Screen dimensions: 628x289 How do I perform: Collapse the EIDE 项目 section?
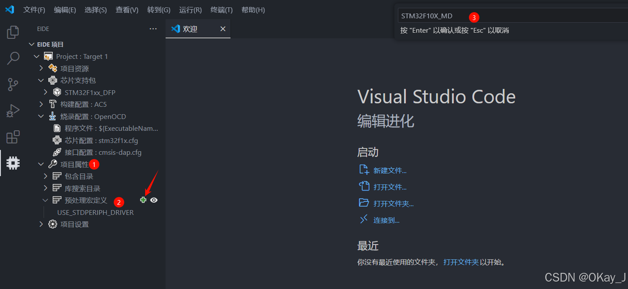click(31, 44)
